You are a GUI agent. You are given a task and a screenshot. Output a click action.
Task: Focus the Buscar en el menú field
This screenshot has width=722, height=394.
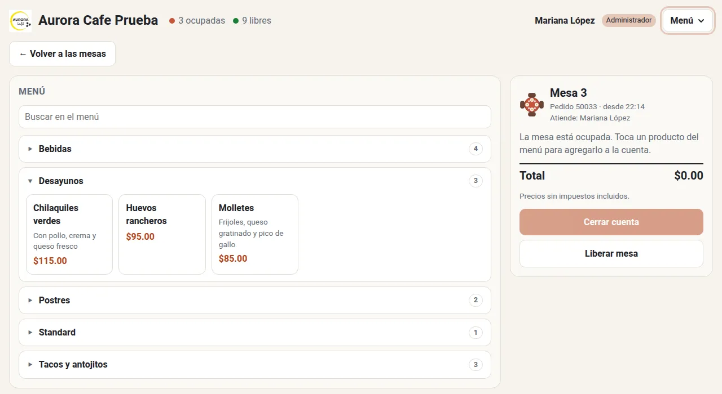coord(255,117)
